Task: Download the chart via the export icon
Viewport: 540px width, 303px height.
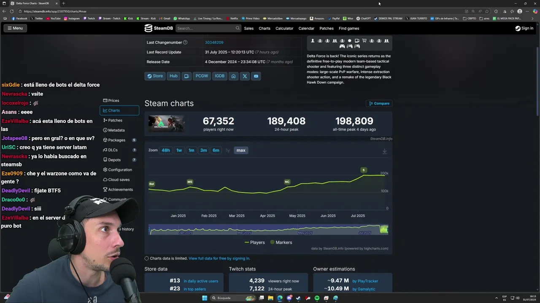Action: pyautogui.click(x=384, y=151)
